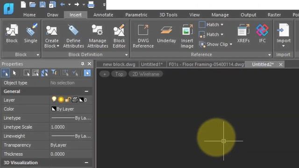The height and width of the screenshot is (168, 299).
Task: Click the Import tool
Action: point(284,35)
